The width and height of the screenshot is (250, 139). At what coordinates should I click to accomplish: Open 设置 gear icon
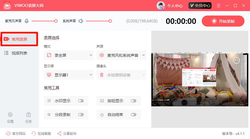pos(10,115)
